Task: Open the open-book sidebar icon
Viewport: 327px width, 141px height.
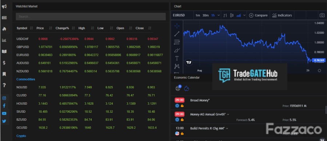Action: tap(4, 52)
